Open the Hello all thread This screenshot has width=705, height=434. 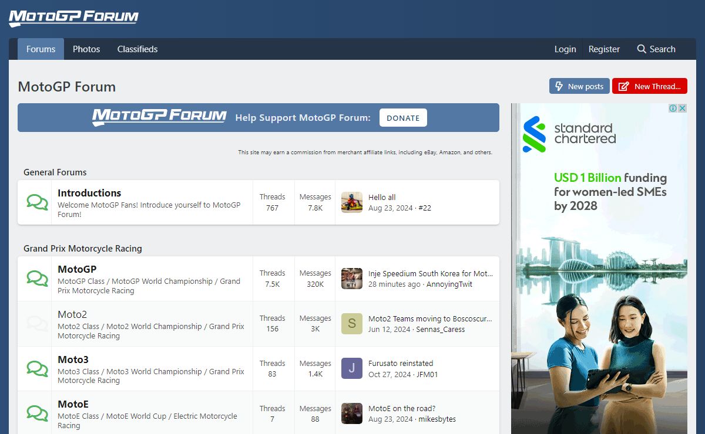click(x=382, y=198)
